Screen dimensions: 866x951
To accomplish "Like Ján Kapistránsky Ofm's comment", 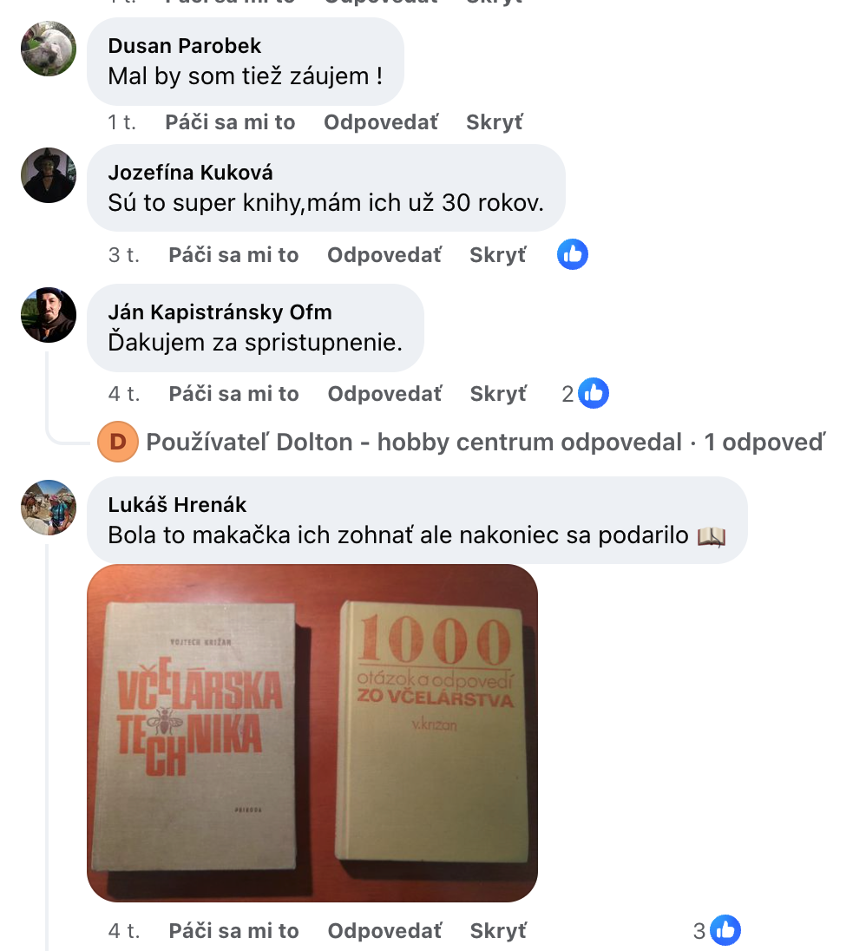I will tap(233, 394).
